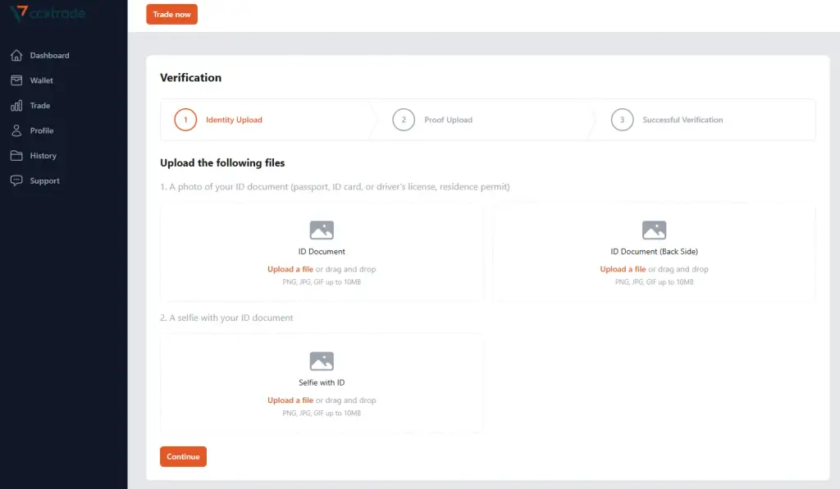Select the Identity Upload step

click(218, 120)
